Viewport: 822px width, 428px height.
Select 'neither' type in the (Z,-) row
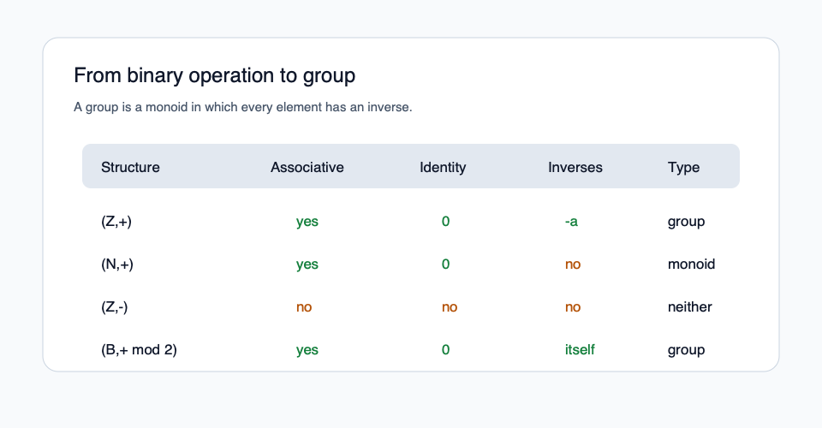pyautogui.click(x=689, y=307)
